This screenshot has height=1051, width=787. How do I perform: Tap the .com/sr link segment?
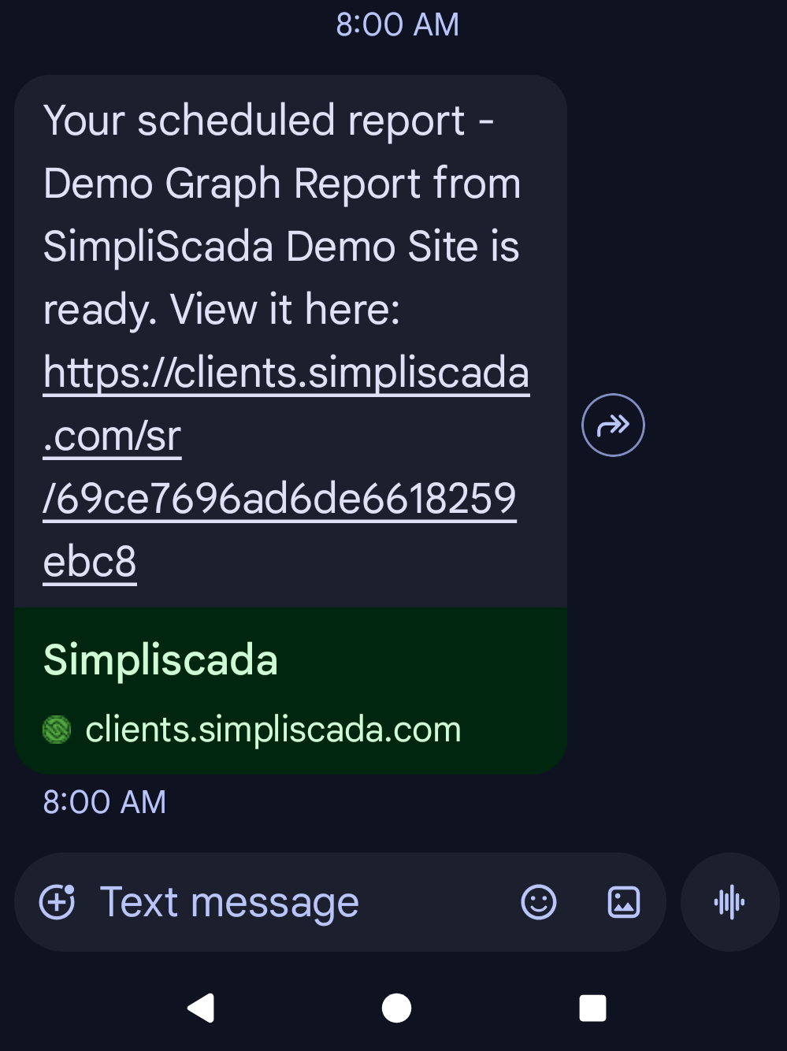[x=113, y=436]
